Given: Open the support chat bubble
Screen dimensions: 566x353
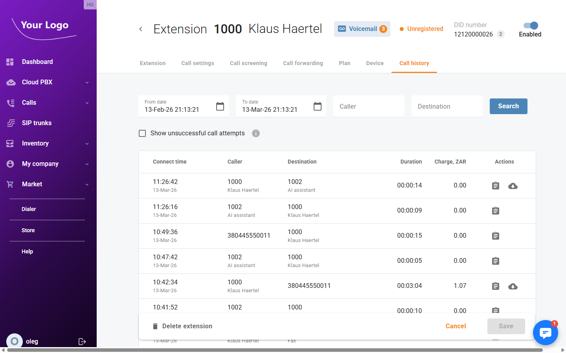Looking at the screenshot, I should (546, 333).
